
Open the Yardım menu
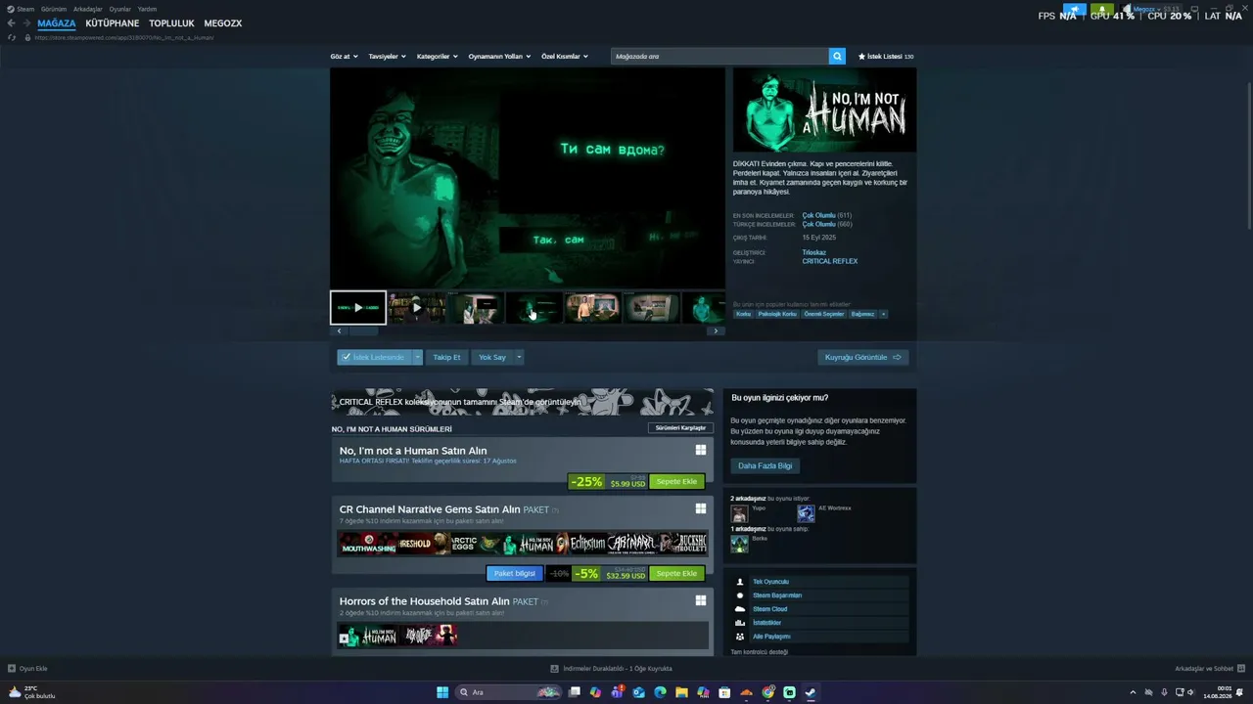[147, 9]
